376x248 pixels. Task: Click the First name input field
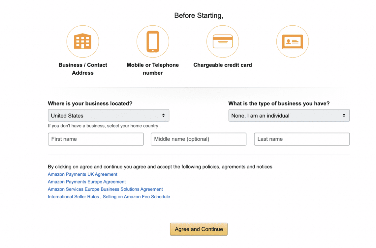[96, 139]
